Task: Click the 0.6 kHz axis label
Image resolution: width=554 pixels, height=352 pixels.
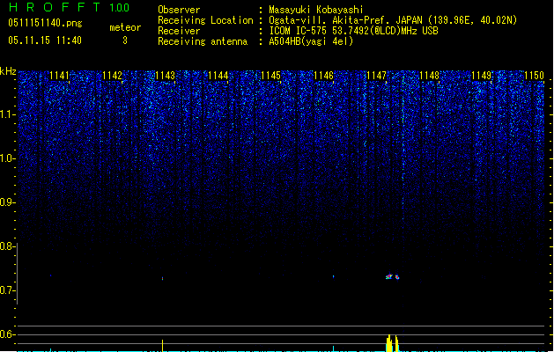Action: coord(8,334)
